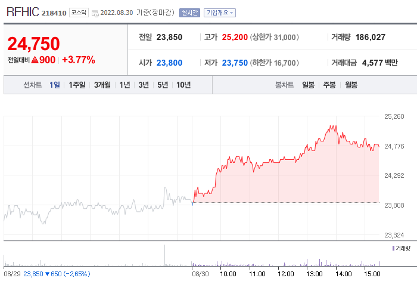
Task: Click the 13:00 time axis label
Action: pyautogui.click(x=315, y=274)
